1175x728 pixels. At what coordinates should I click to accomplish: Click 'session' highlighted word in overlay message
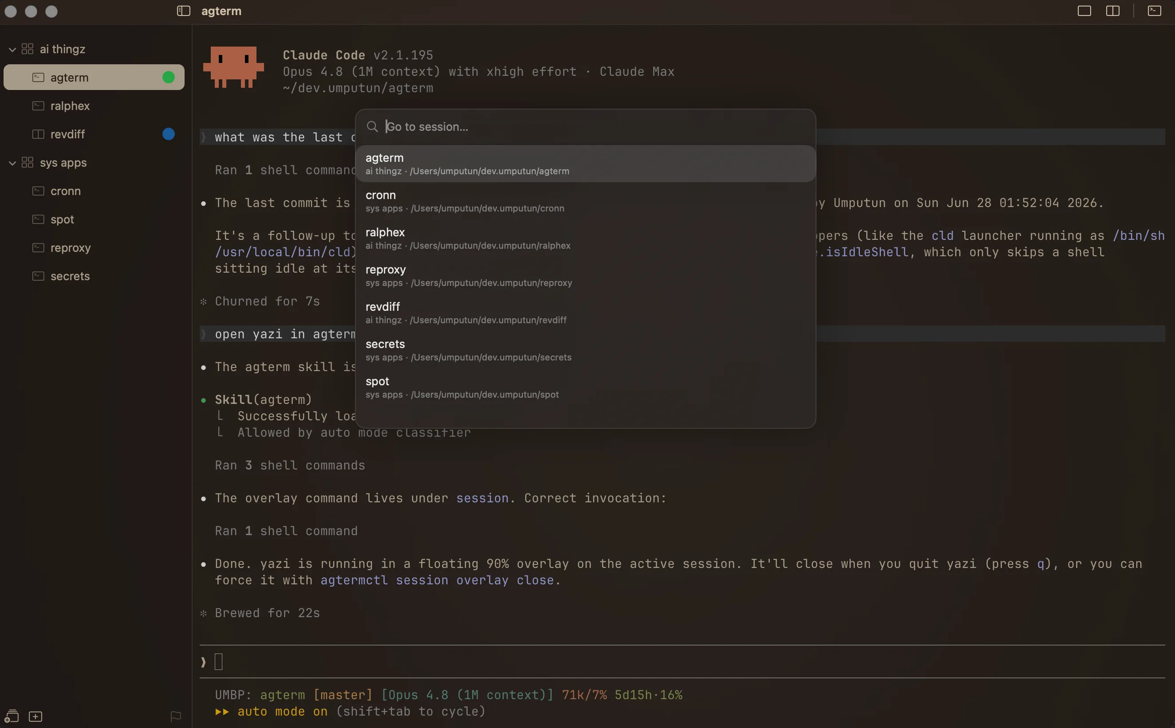pos(482,498)
